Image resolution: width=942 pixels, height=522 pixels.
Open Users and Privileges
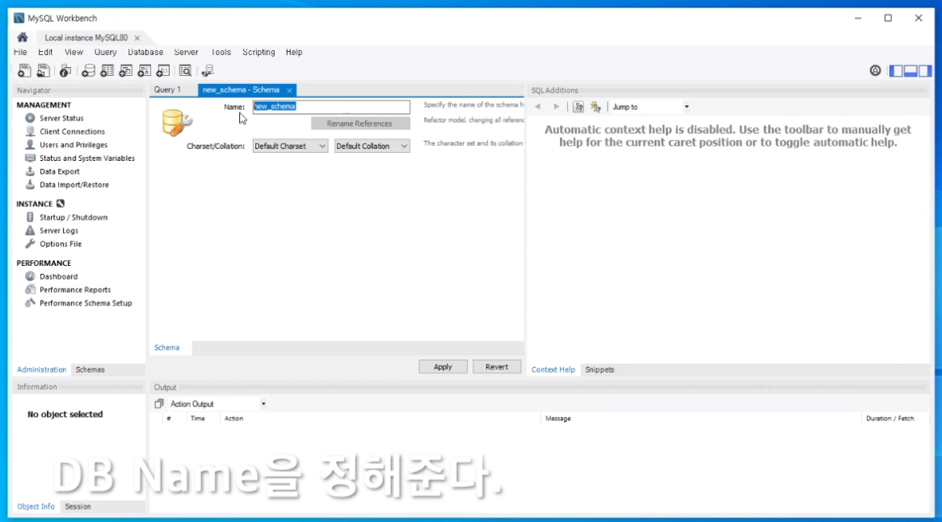(x=74, y=145)
